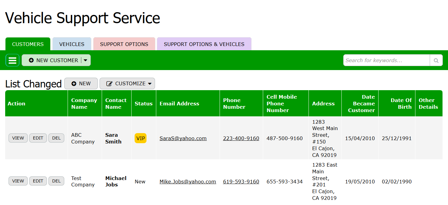Expand the New Customer dropdown arrow
Image resolution: width=448 pixels, height=205 pixels.
[86, 60]
